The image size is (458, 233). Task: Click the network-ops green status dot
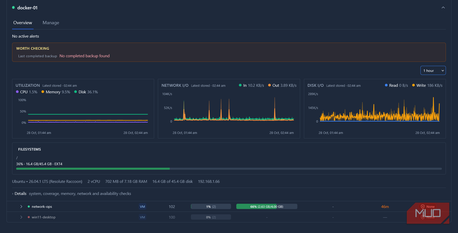pyautogui.click(x=29, y=207)
